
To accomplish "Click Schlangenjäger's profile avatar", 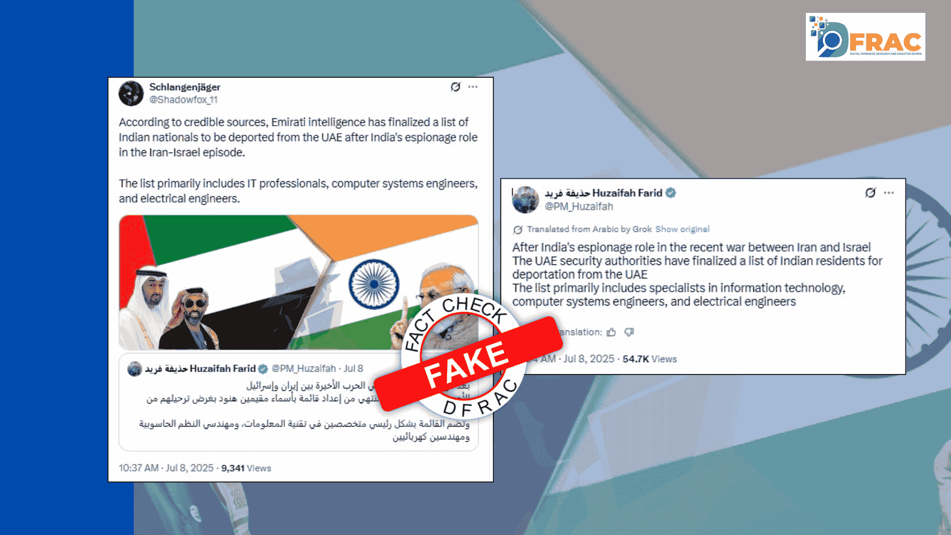I will pos(131,94).
